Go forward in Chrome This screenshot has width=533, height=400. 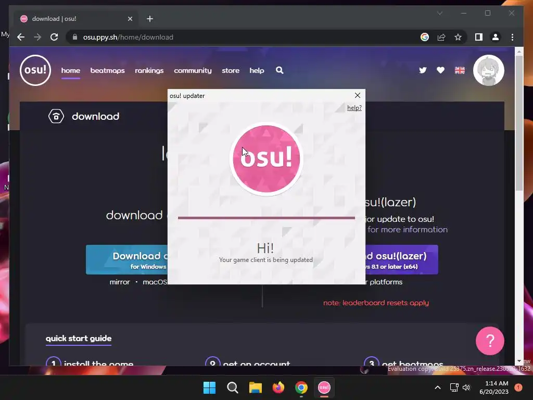(x=37, y=37)
